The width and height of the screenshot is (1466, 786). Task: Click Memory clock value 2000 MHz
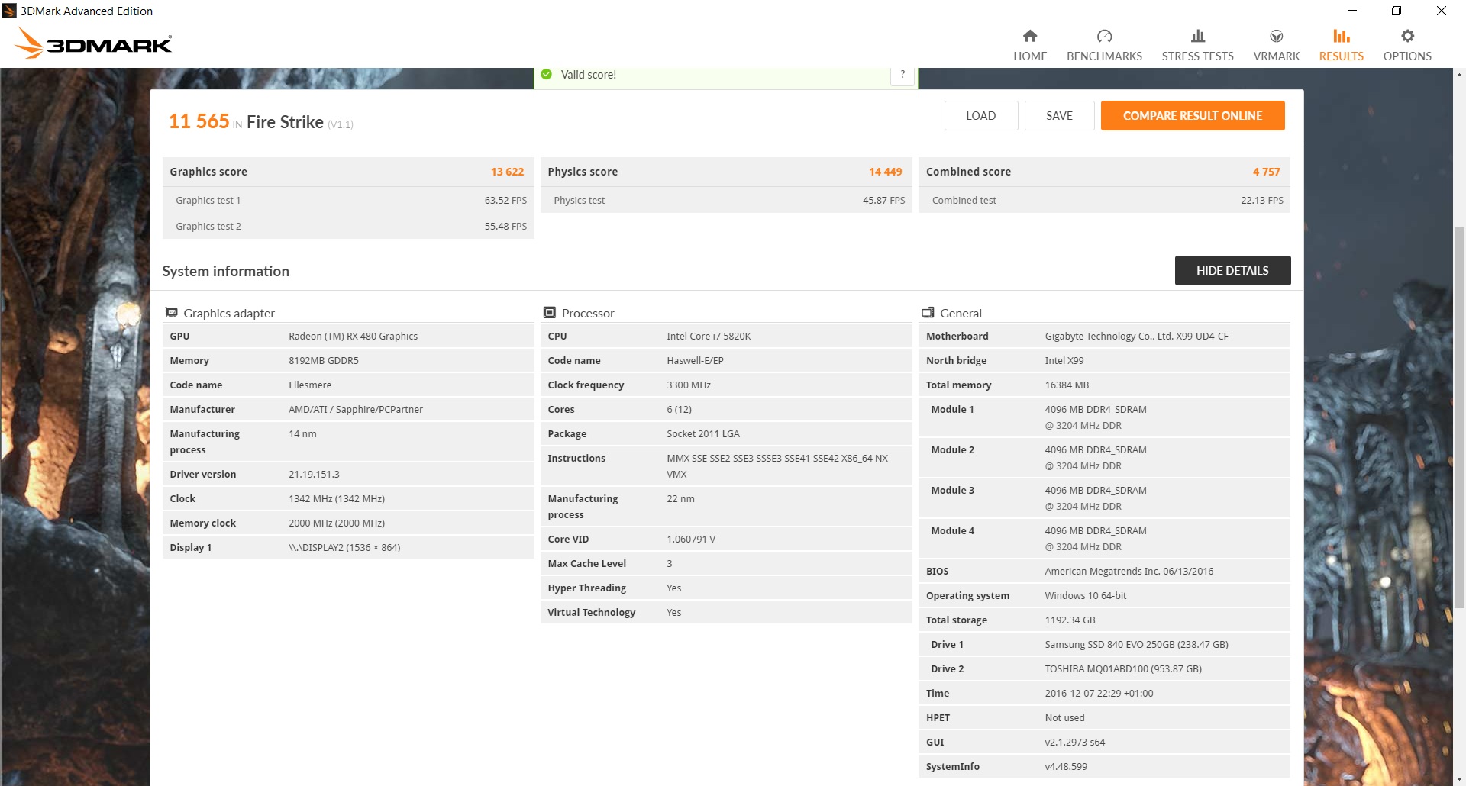click(337, 523)
